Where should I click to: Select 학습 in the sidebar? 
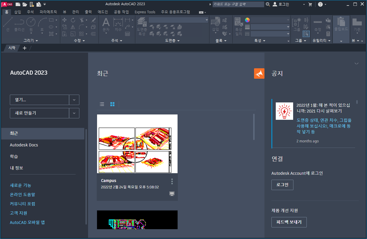pyautogui.click(x=14, y=156)
